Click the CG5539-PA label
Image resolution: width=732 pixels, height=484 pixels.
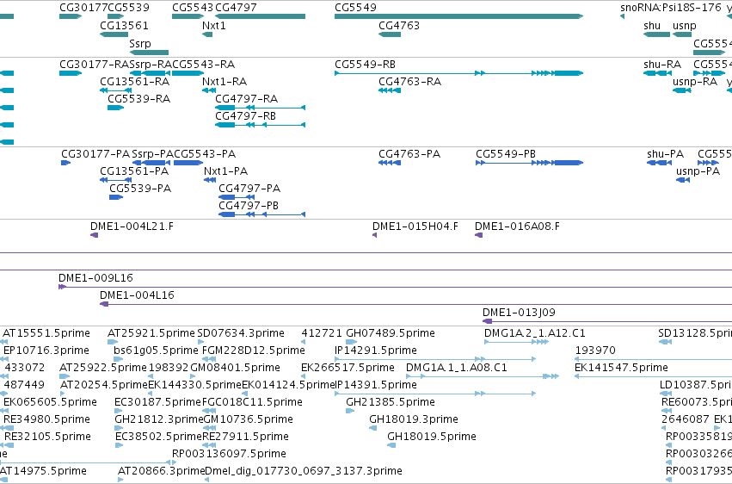[140, 189]
